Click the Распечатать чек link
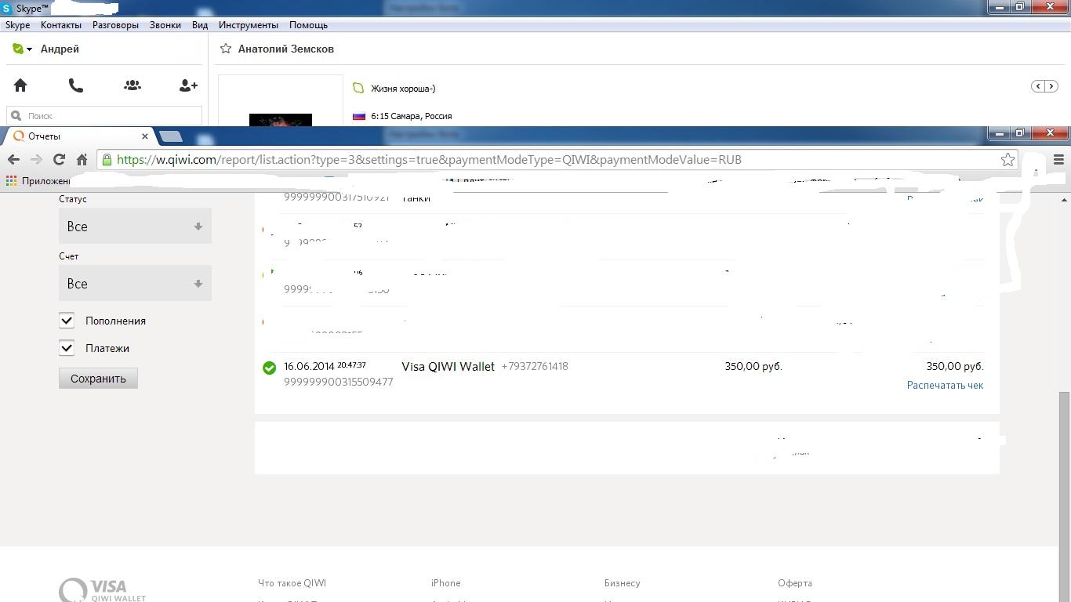This screenshot has height=602, width=1071. (x=945, y=385)
